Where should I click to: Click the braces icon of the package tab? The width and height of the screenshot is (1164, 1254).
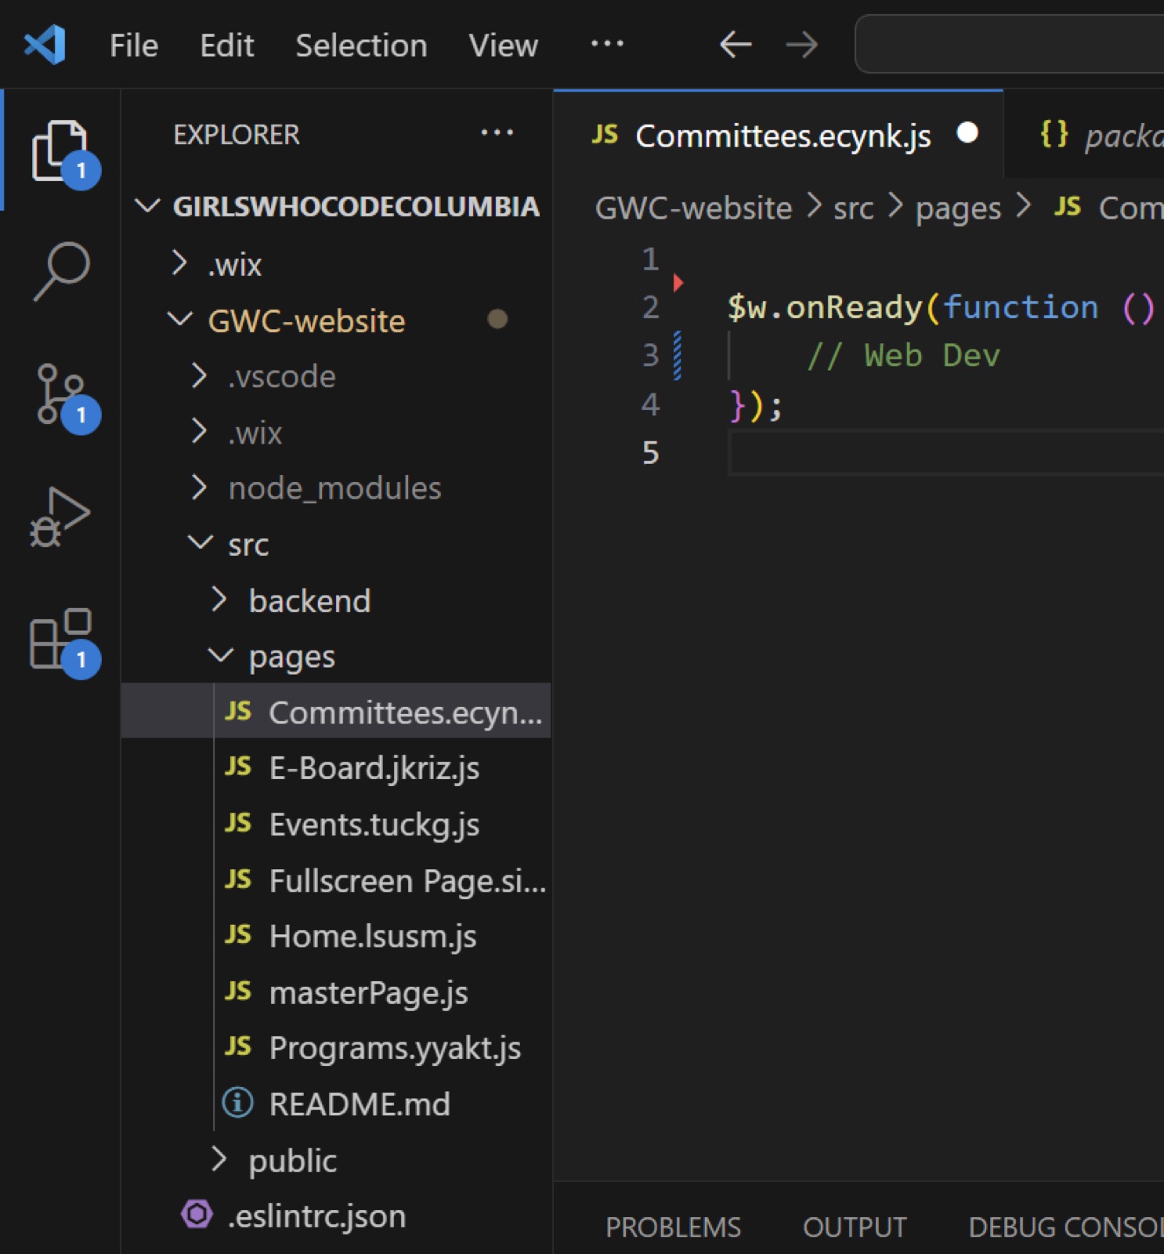(1054, 134)
